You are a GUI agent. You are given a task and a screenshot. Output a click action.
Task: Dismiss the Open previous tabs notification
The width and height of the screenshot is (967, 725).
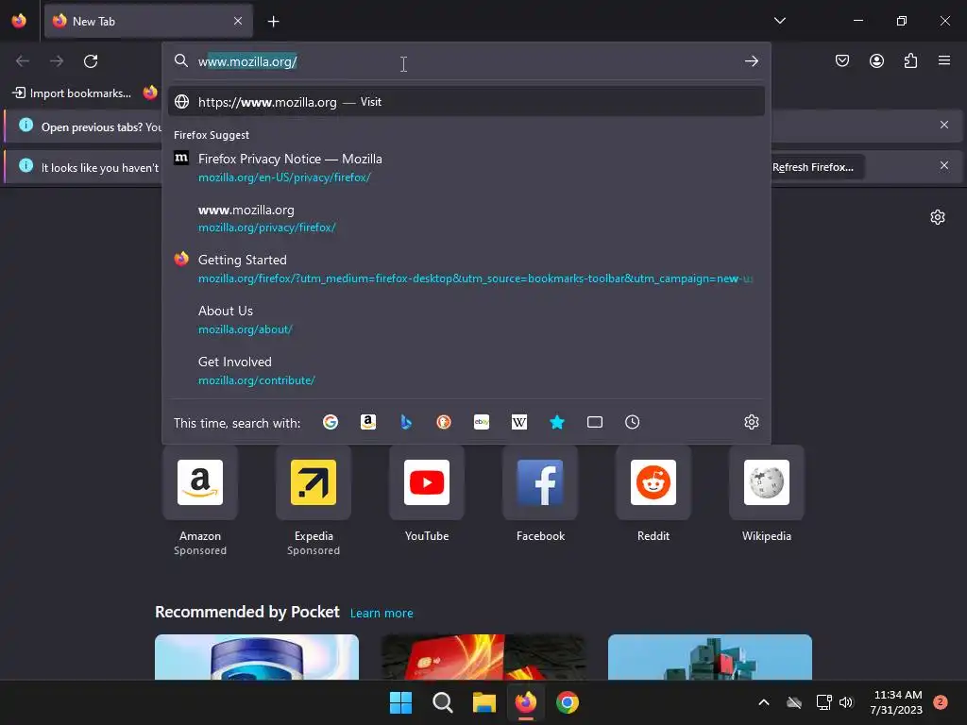[x=944, y=126]
